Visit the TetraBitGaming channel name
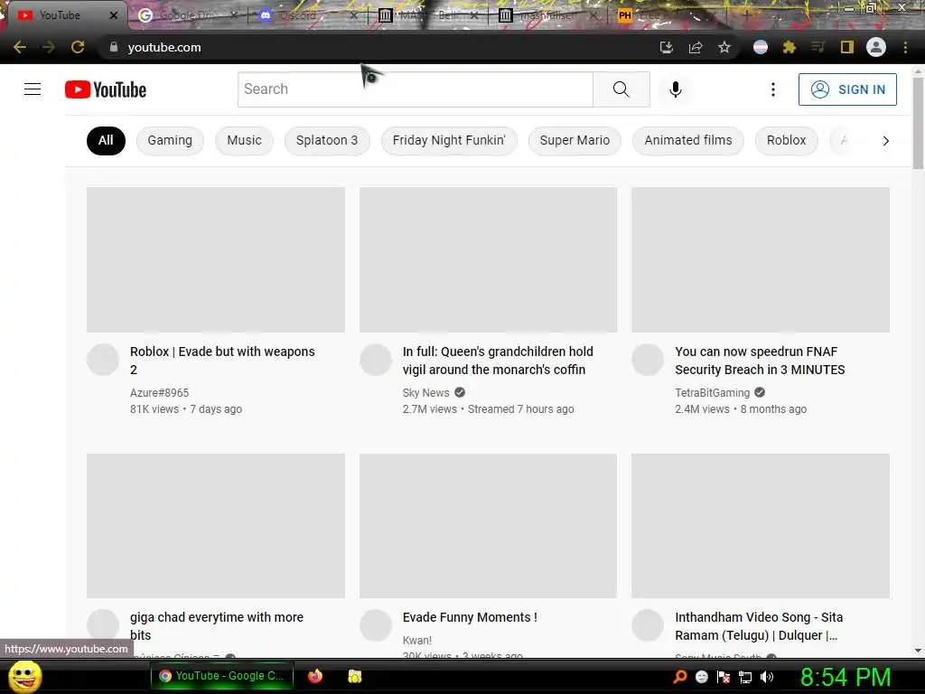 pos(712,393)
